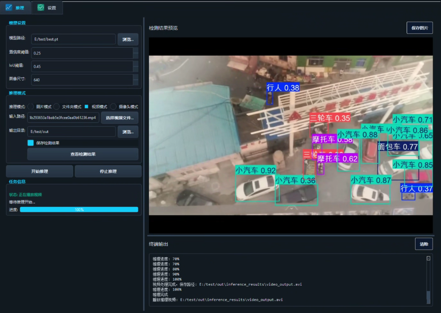Decrease 图像尺寸 with spinbox down arrow
This screenshot has height=313, width=441.
click(136, 82)
